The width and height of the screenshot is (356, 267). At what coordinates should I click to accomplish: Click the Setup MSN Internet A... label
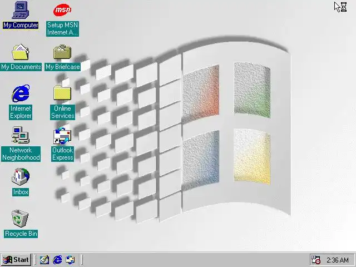tap(63, 28)
